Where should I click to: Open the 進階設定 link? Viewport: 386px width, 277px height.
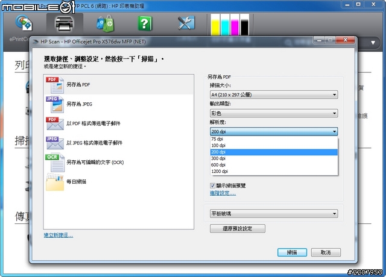pos(223,193)
